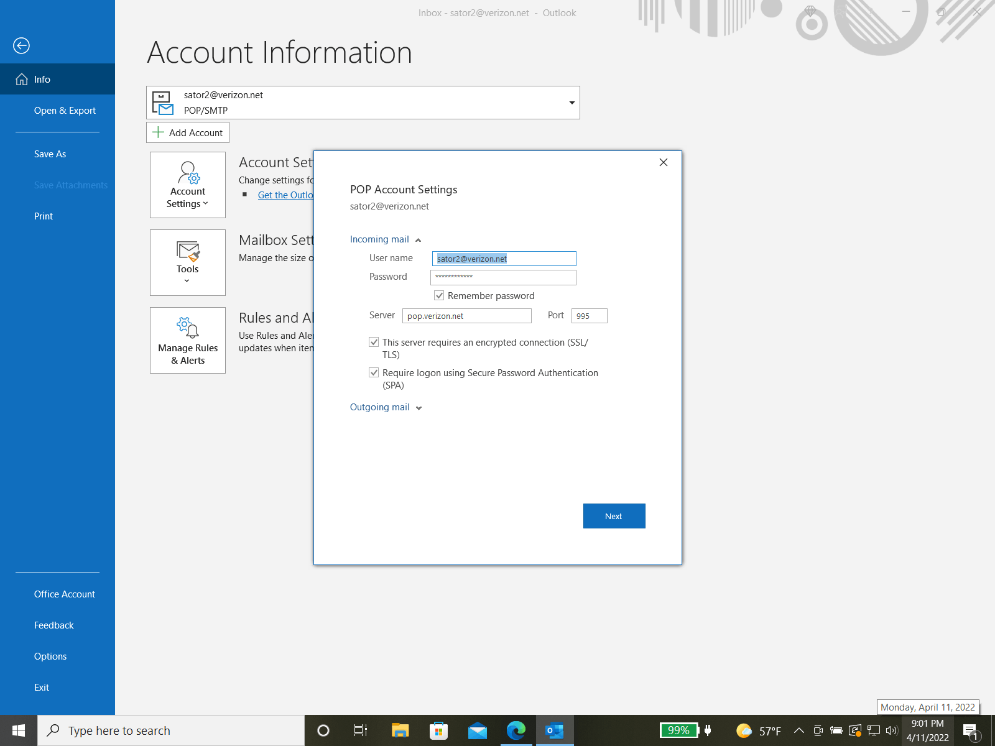The image size is (995, 746).
Task: Click the taskbar search box
Action: pos(172,730)
